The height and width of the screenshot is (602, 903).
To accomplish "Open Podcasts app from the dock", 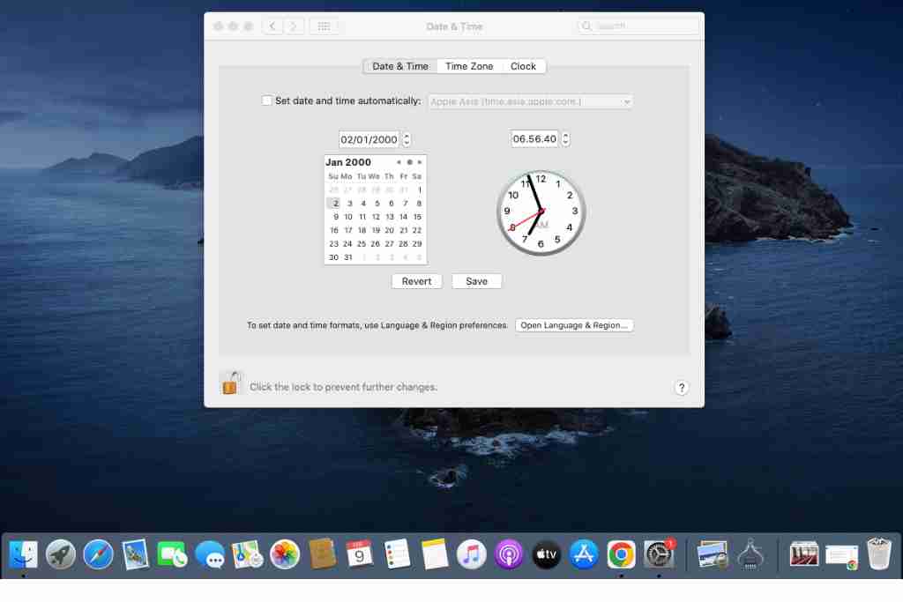I will click(509, 554).
